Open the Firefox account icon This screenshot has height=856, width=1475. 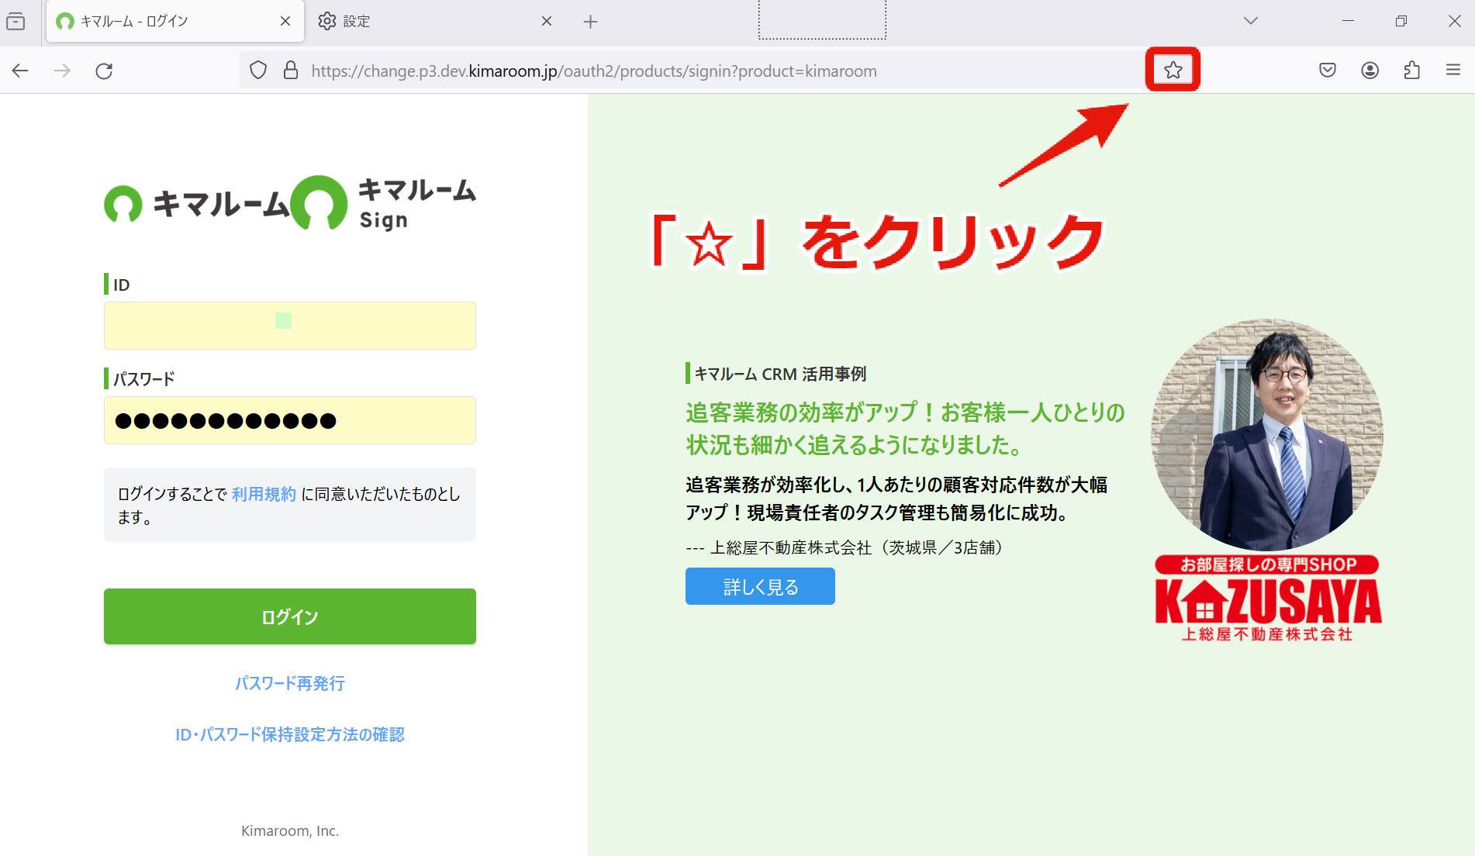click(x=1370, y=71)
